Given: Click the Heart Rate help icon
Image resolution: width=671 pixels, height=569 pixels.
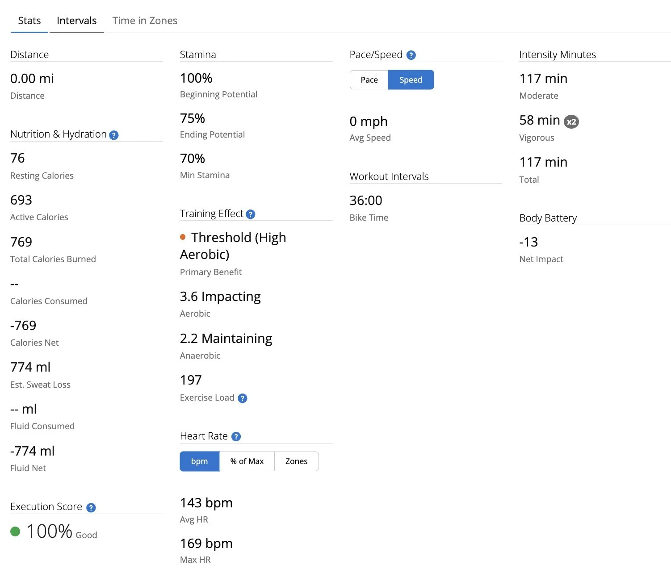Looking at the screenshot, I should [236, 437].
